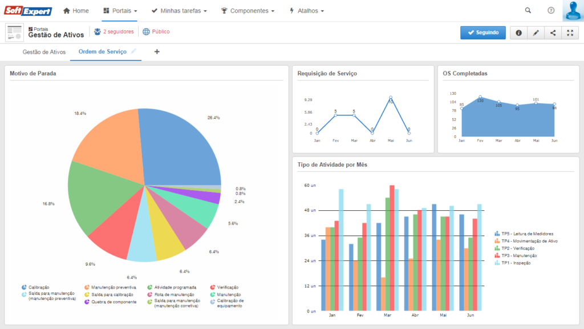
Task: Enter fullscreen mode with the expand icon
Action: pyautogui.click(x=570, y=33)
